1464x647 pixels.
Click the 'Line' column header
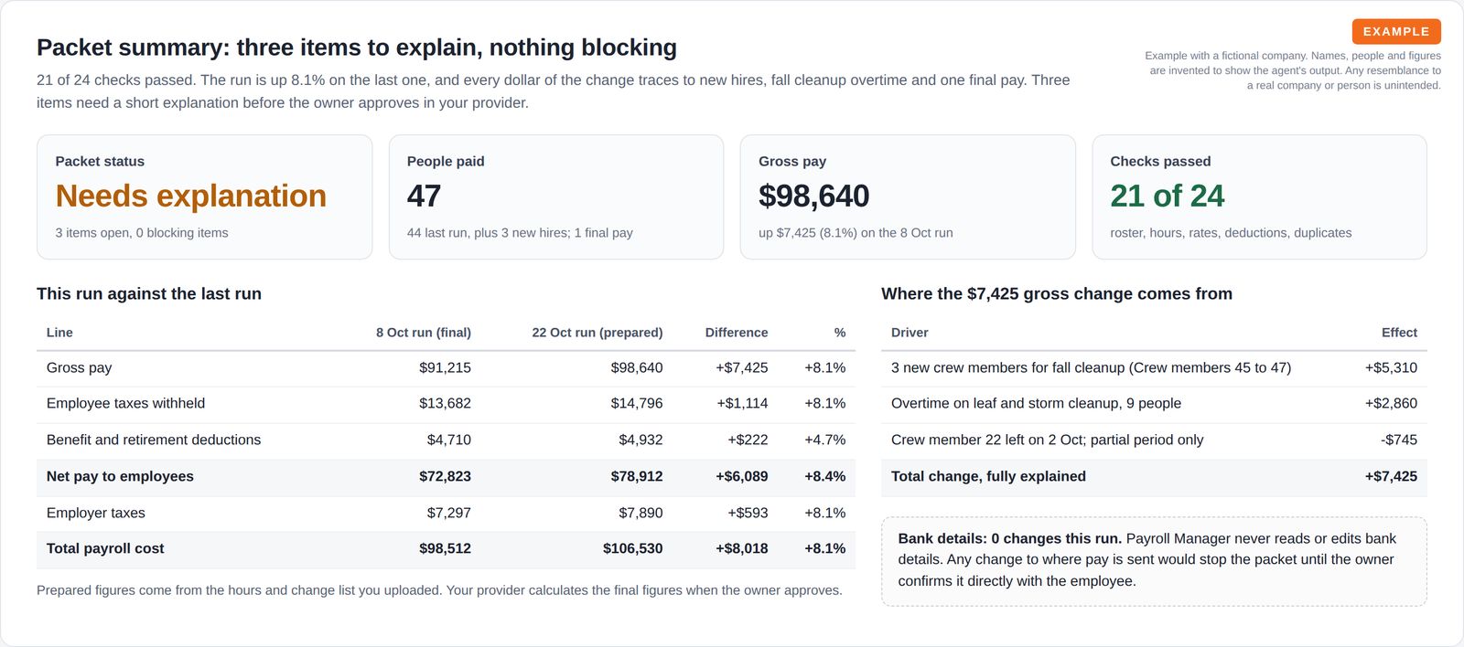(x=59, y=333)
